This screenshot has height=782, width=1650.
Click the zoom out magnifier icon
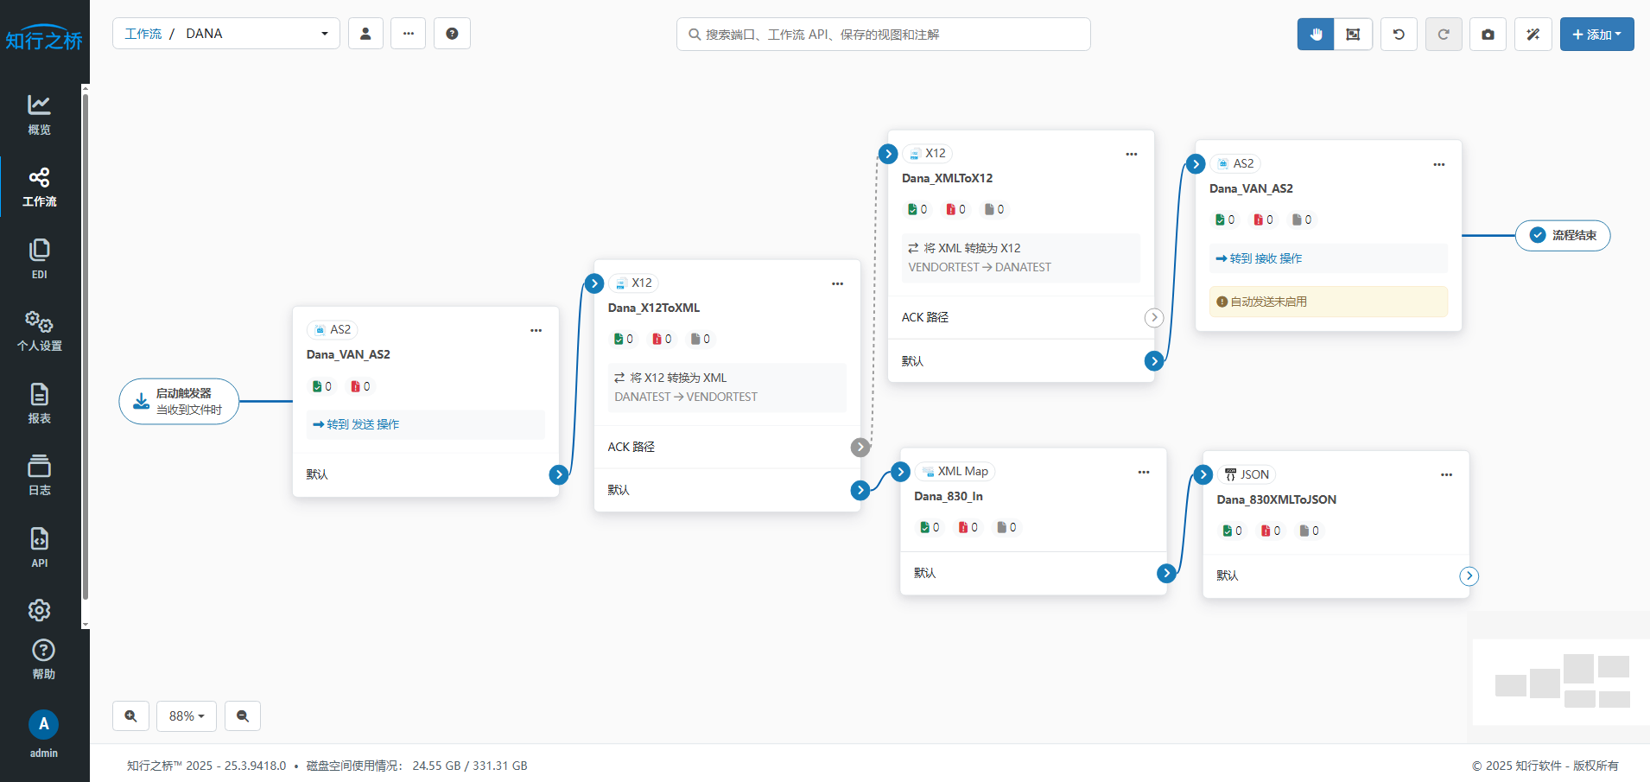pyautogui.click(x=243, y=715)
